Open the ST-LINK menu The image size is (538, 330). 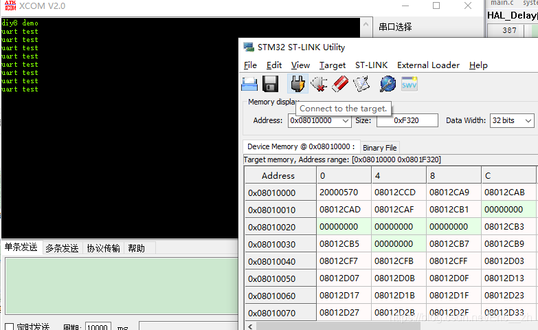[371, 65]
